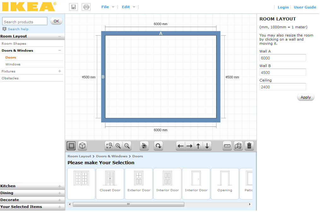Click the floor plan map icon
Image resolution: width=320 pixels, height=213 pixels.
click(x=238, y=146)
